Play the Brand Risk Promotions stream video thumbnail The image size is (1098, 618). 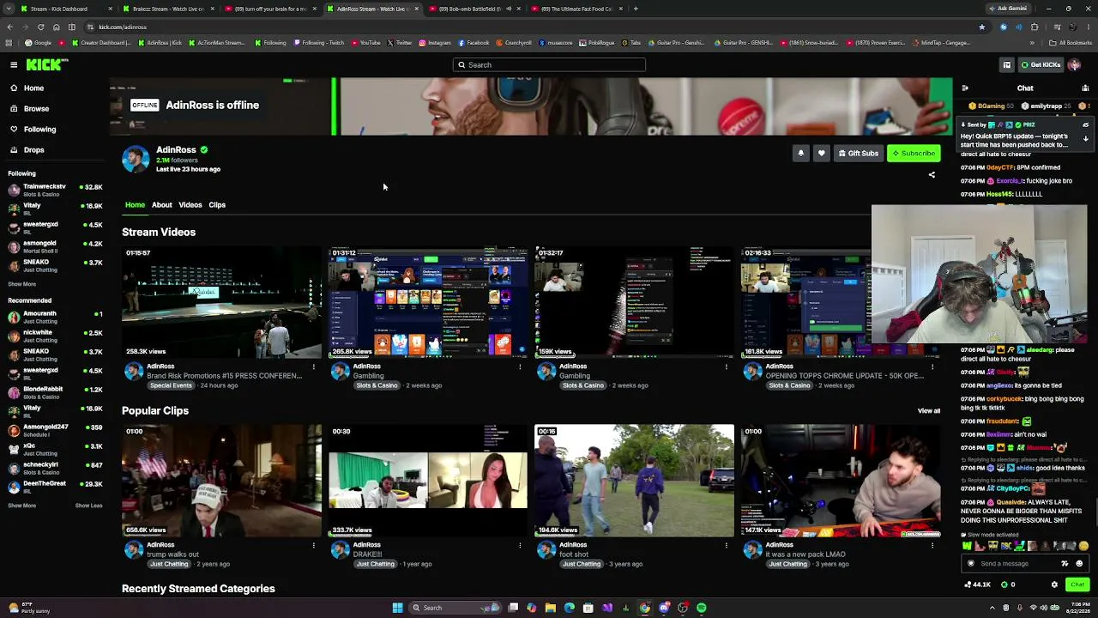coord(221,302)
